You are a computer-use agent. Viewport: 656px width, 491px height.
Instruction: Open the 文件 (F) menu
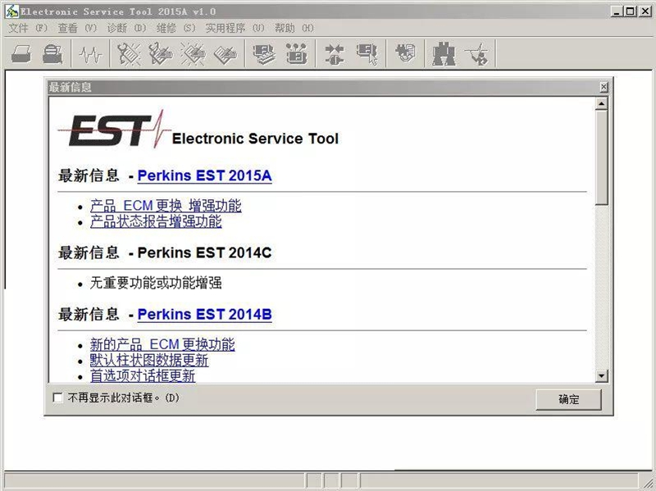click(x=28, y=28)
